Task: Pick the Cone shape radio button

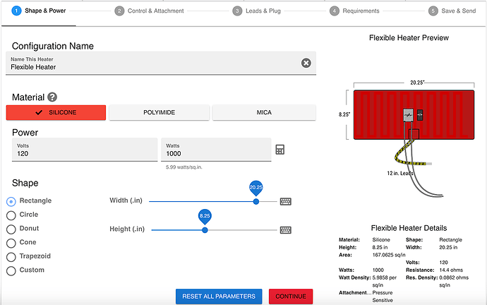Action: 11,242
